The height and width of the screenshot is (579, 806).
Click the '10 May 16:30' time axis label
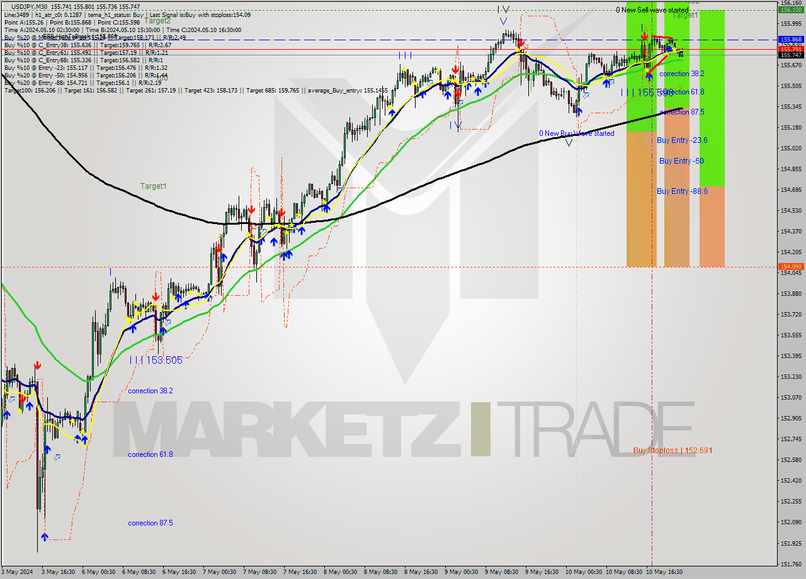[666, 572]
